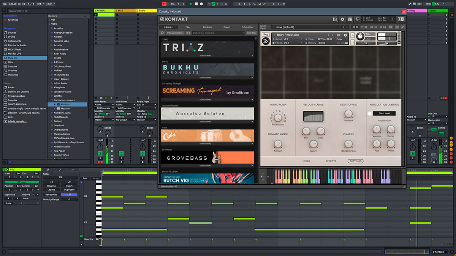This screenshot has height=256, width=456.
Task: Click the Velocity Curve display
Action: click(x=313, y=116)
